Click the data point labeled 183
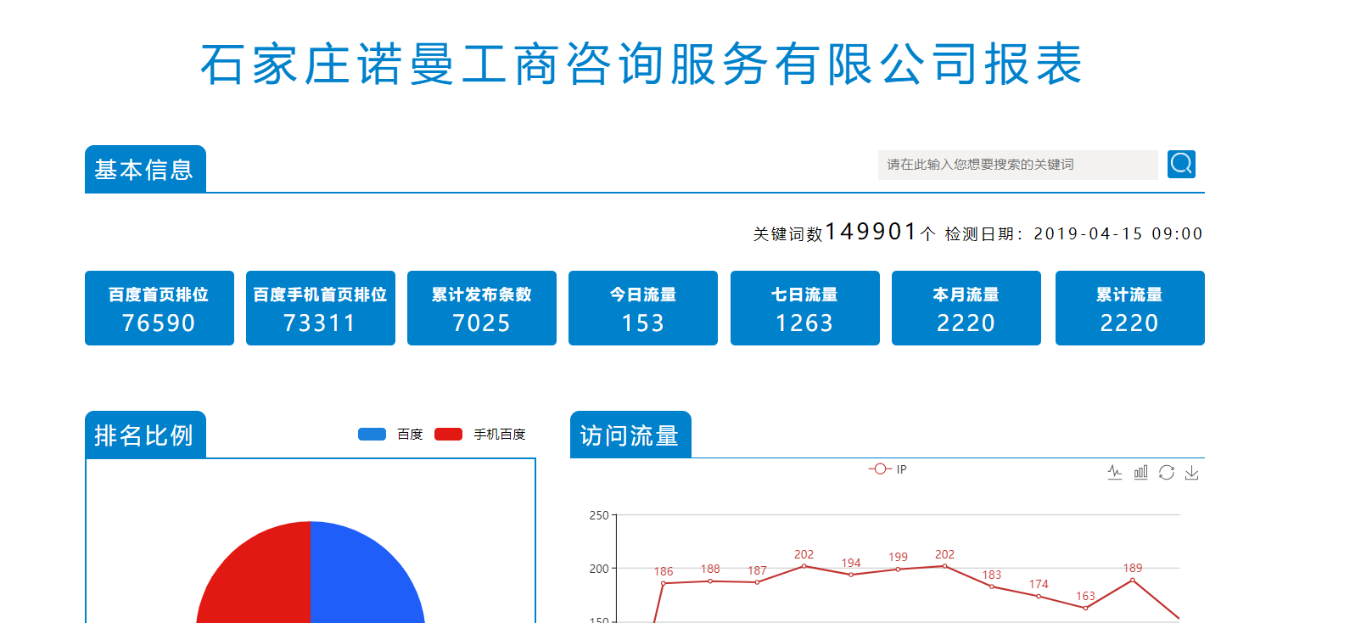 point(992,587)
